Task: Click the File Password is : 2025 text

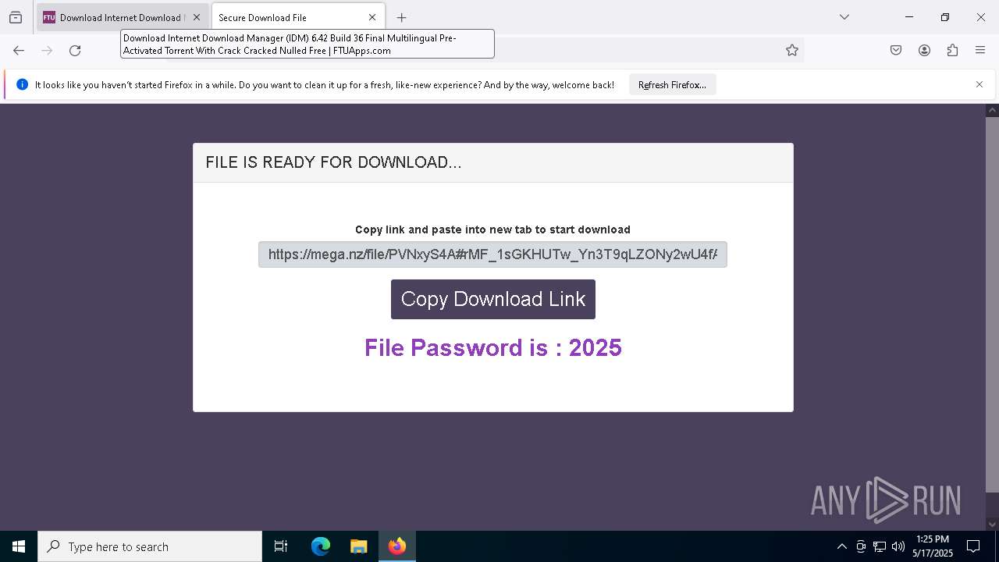Action: 493,347
